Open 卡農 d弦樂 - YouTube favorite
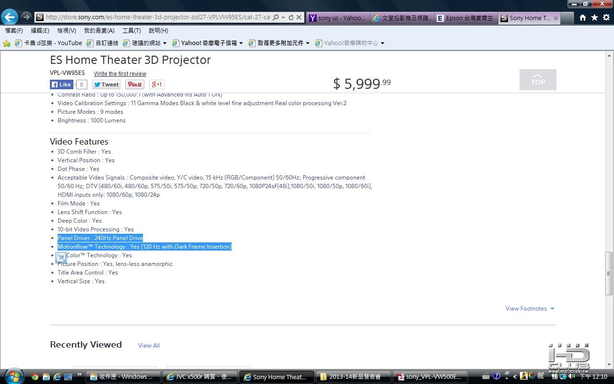 tap(48, 43)
